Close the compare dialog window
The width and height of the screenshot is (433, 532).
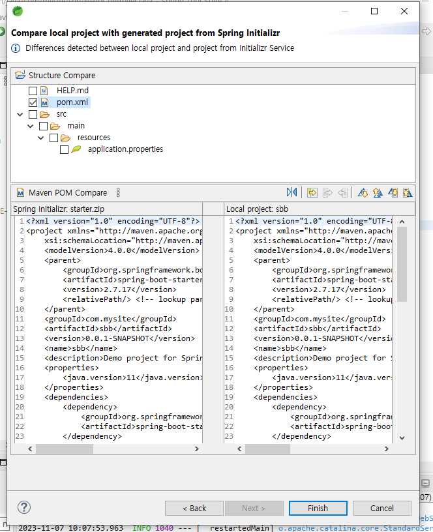(x=404, y=11)
